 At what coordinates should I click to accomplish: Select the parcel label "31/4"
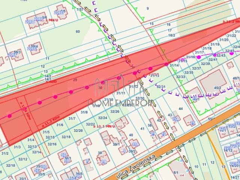click(x=31, y=140)
